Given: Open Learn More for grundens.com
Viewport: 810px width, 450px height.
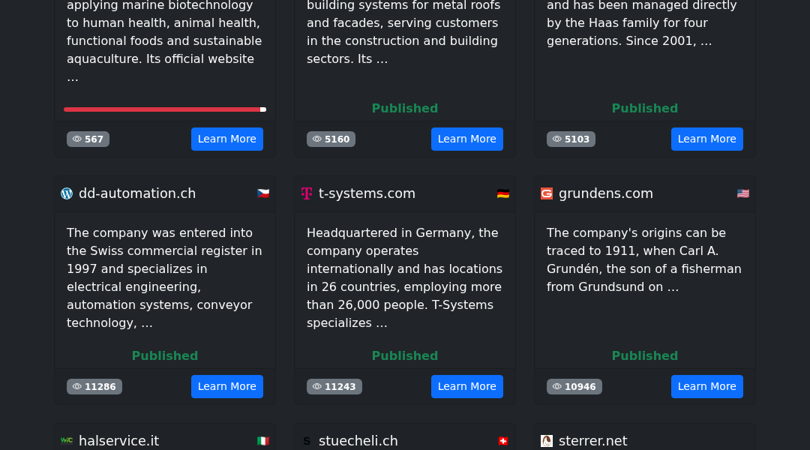Looking at the screenshot, I should coord(706,386).
